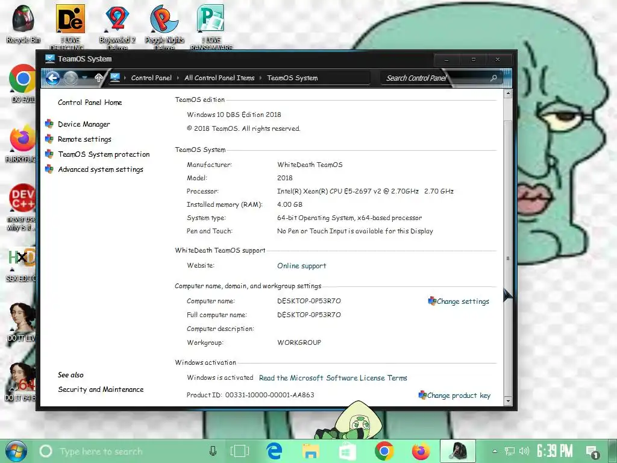Launch Firefox from the taskbar
This screenshot has height=463, width=617.
(421, 451)
